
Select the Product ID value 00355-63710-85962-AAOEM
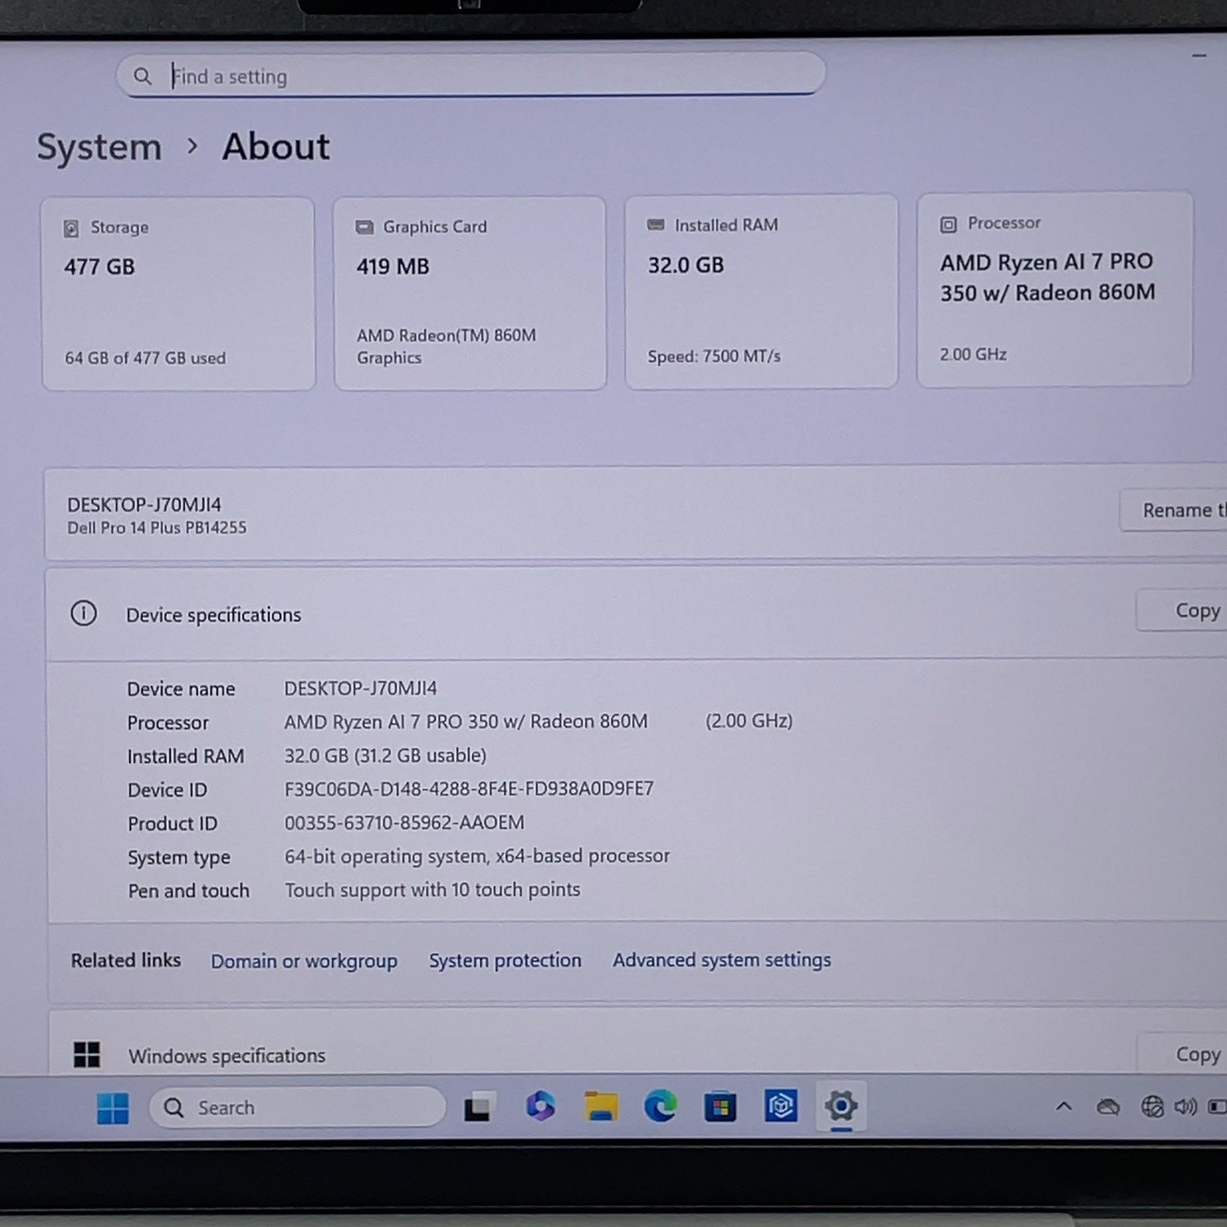tap(404, 822)
